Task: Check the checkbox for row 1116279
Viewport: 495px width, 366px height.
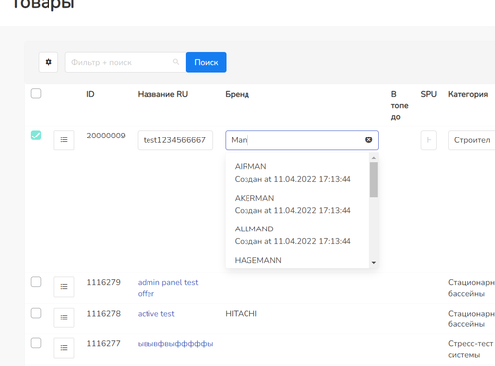Action: click(36, 282)
